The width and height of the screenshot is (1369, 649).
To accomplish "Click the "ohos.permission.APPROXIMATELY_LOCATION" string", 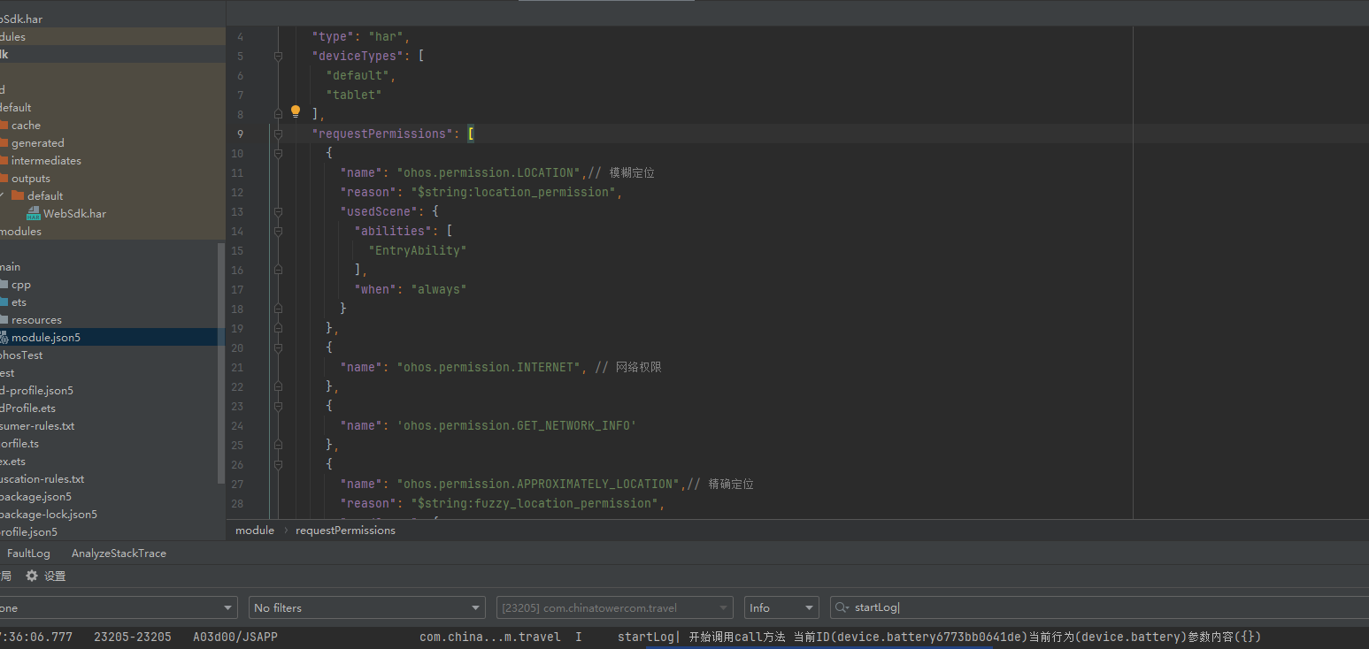I will pyautogui.click(x=538, y=484).
